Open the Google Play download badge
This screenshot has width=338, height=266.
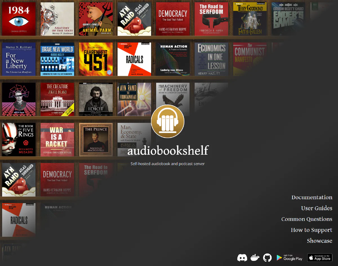[289, 258]
